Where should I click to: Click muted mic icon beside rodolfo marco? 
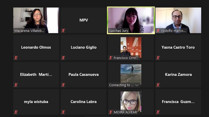158,31
